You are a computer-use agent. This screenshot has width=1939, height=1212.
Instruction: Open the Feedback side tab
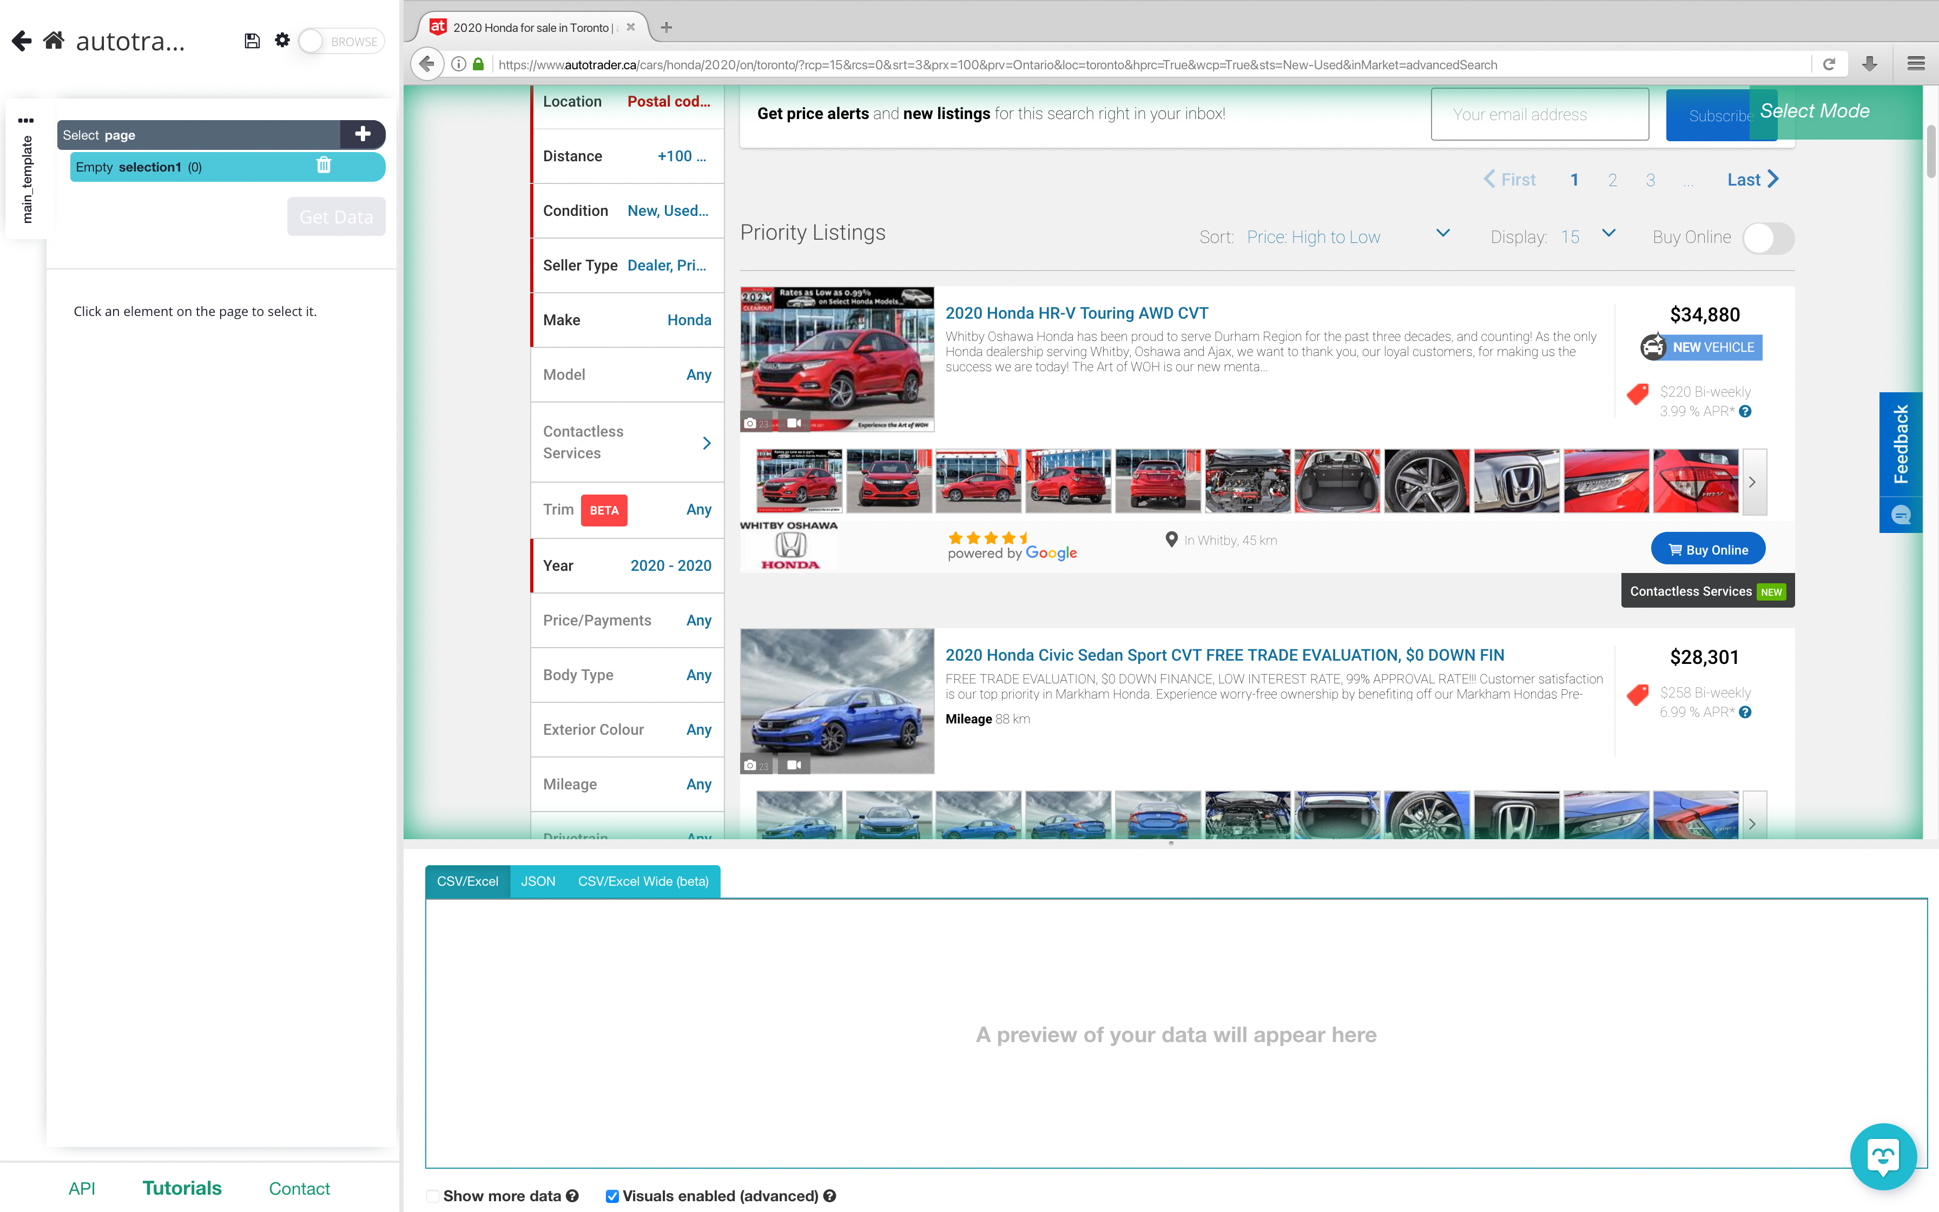pyautogui.click(x=1901, y=443)
